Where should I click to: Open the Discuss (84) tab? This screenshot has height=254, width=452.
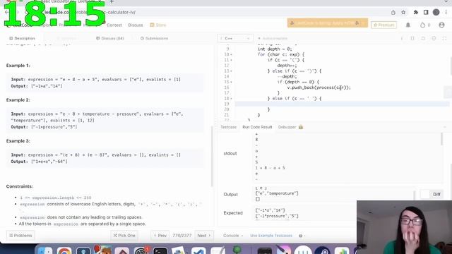coord(110,38)
